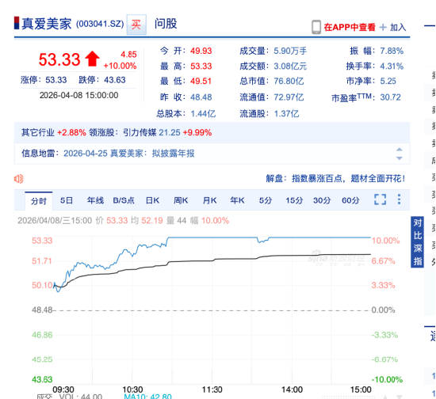Select the 15分 chart tab
Image resolution: width=436 pixels, height=399 pixels.
[294, 200]
